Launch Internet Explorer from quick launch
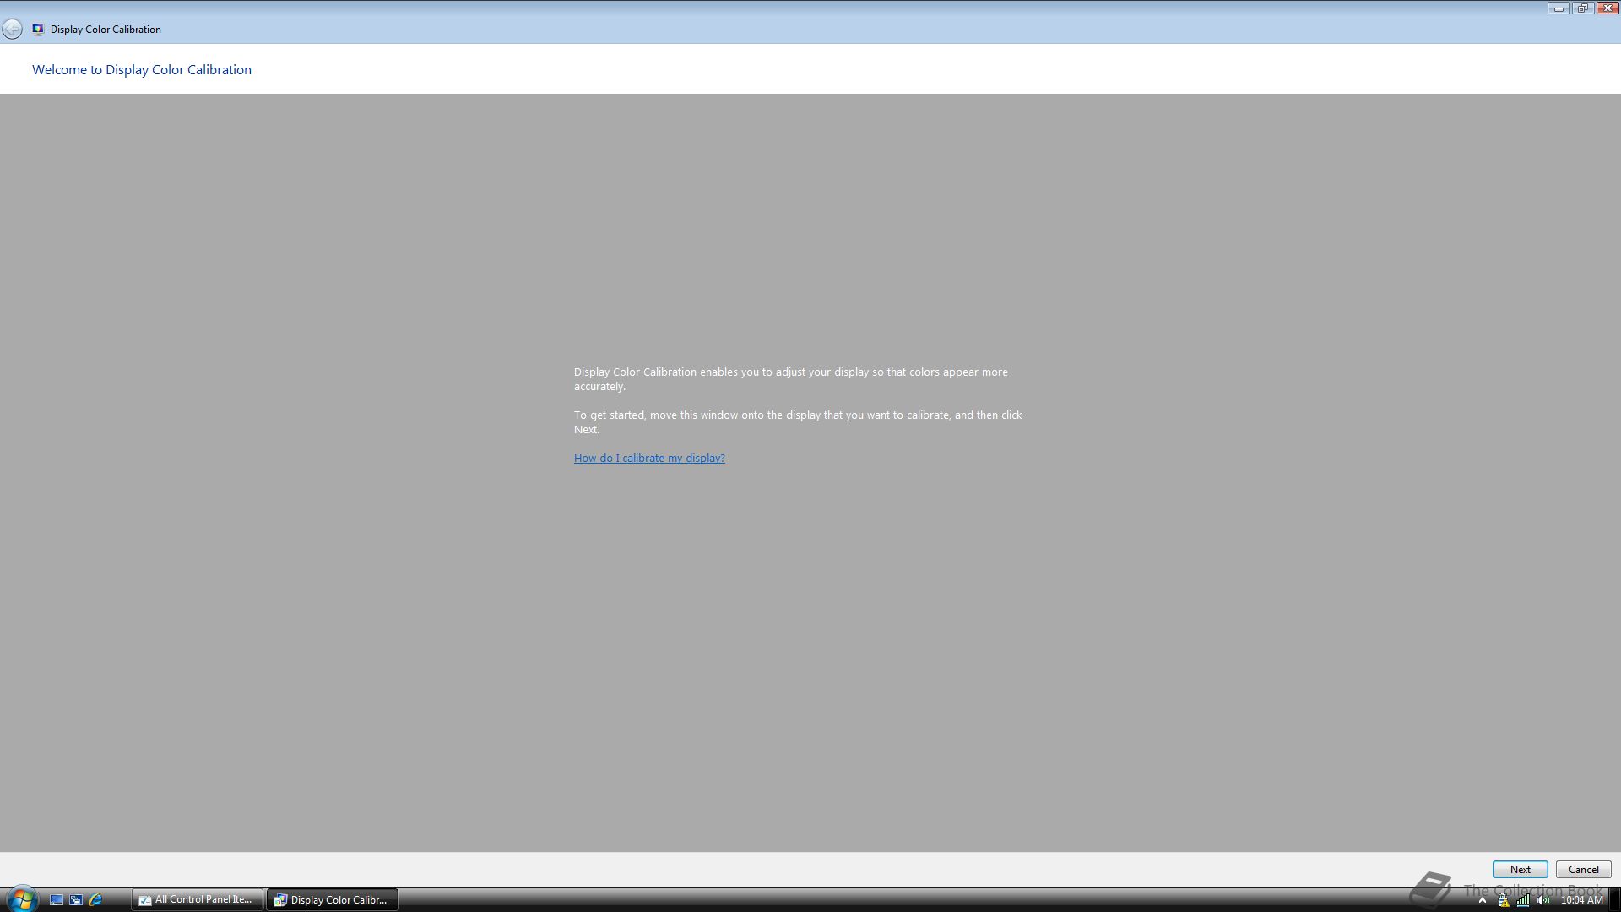1621x912 pixels. click(95, 900)
